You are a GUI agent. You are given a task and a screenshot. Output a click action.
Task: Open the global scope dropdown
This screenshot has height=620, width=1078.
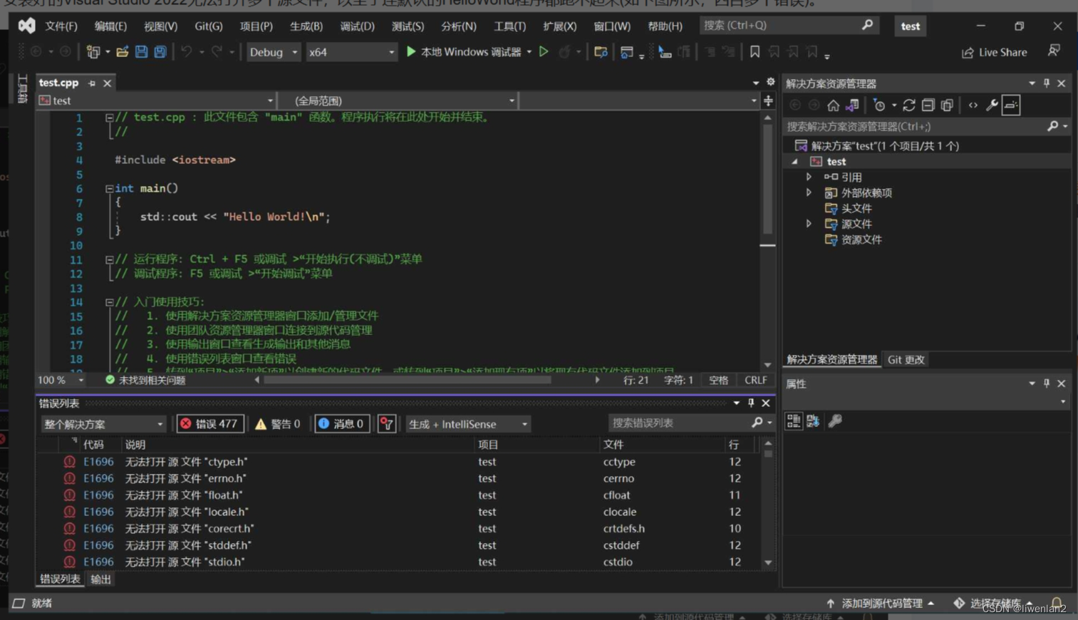coord(398,100)
